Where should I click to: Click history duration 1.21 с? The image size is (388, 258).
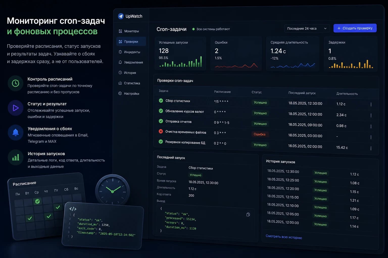[x=354, y=200]
